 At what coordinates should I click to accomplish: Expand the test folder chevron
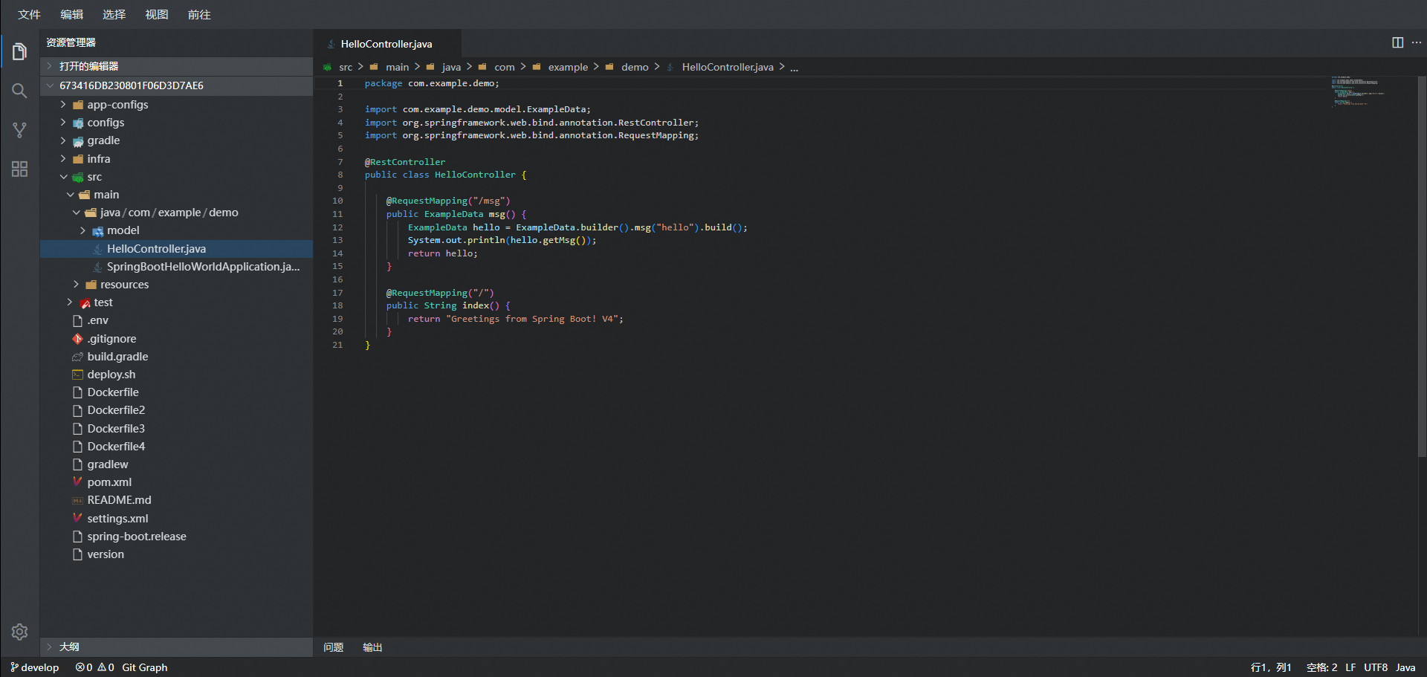coord(70,302)
